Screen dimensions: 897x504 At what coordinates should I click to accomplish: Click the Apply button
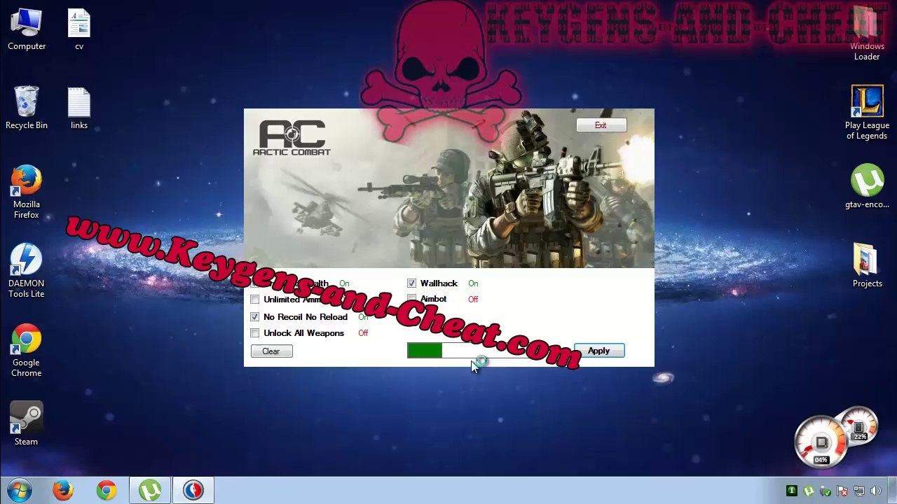tap(598, 351)
